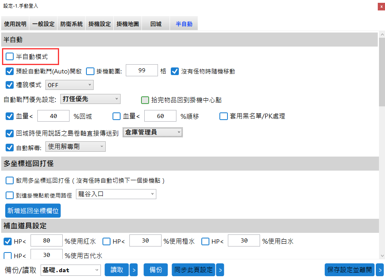This screenshot has height=279, width=385.
Task: Click the vertical scrollbar thumb
Action: (381, 72)
